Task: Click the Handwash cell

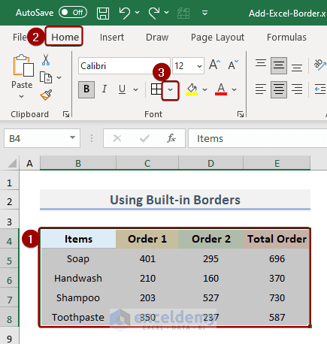Action: [x=78, y=278]
